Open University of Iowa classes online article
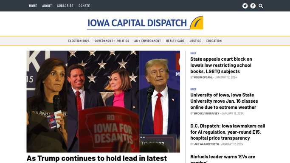The height and width of the screenshot is (163, 290). coord(224,101)
